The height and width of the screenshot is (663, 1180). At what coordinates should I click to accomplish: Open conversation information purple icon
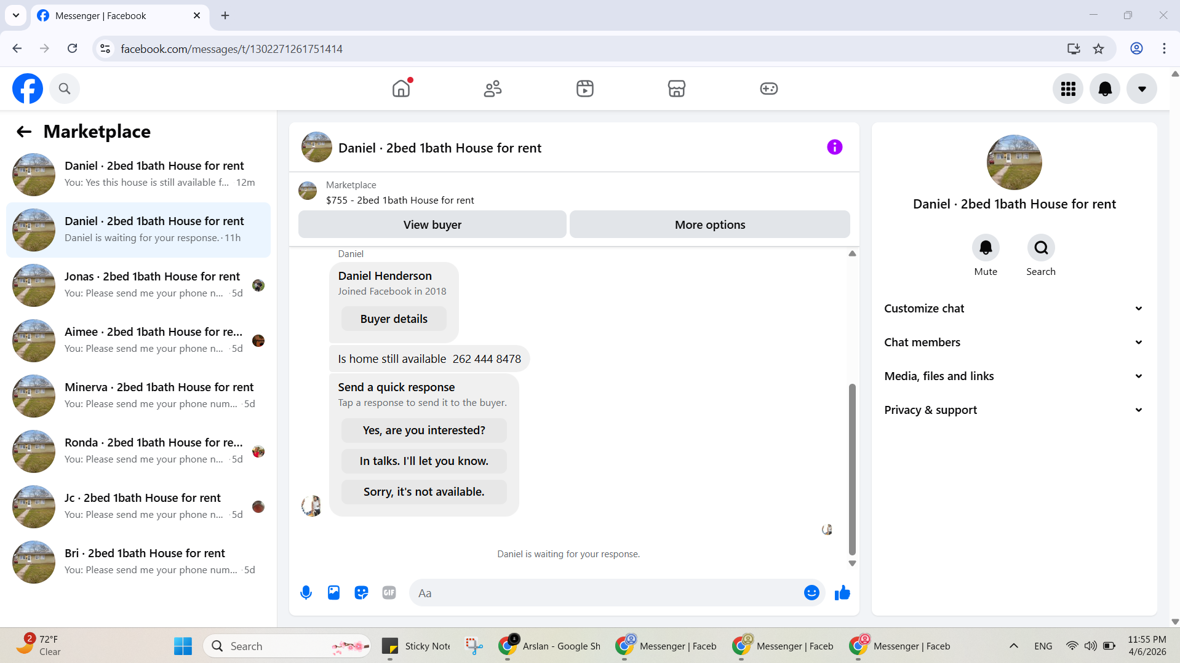tap(835, 147)
